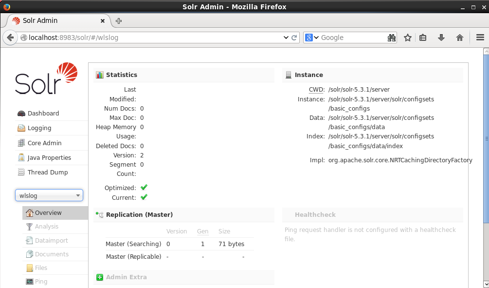Image resolution: width=489 pixels, height=288 pixels.
Task: Open the Dashboard page
Action: [43, 114]
